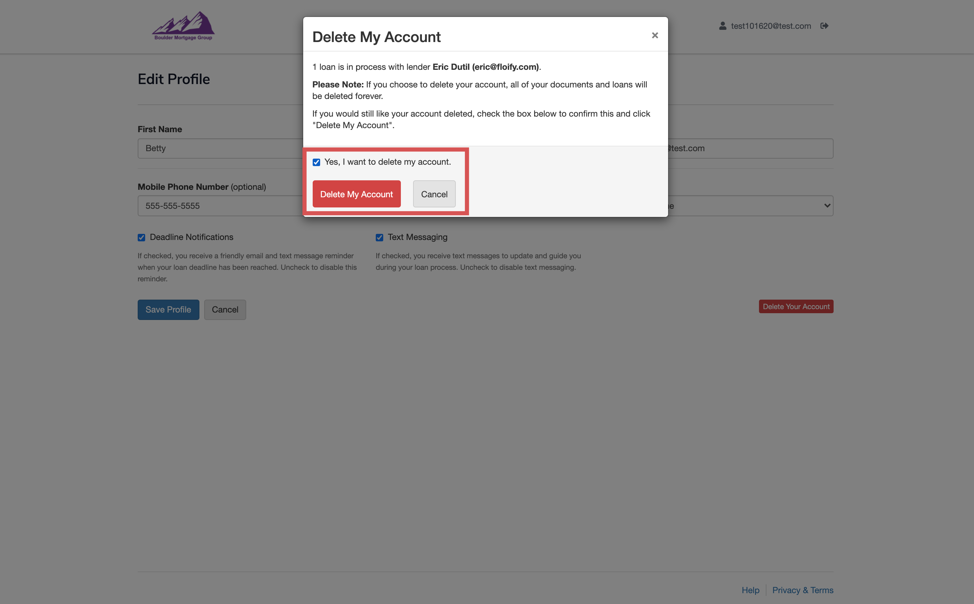Open the Help link in footer

pos(750,590)
